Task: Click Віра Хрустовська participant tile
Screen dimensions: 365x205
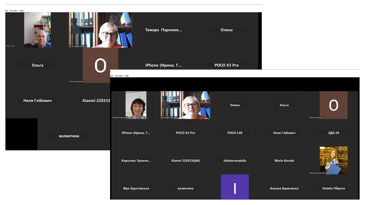Action: coord(136,188)
